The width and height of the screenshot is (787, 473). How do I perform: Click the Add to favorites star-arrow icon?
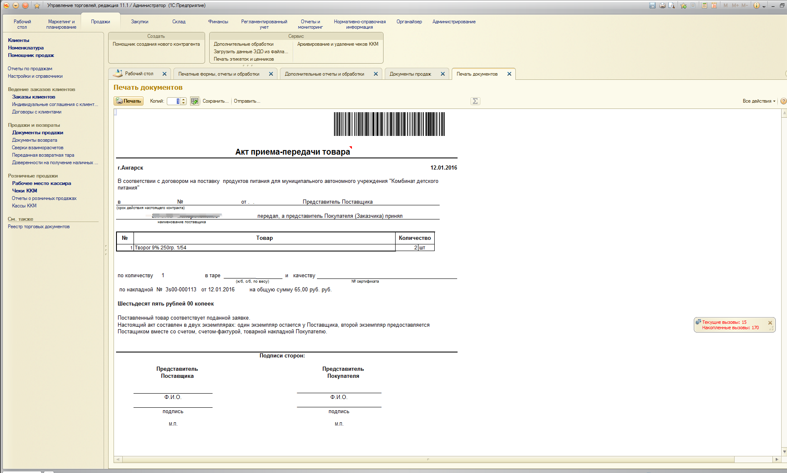(x=683, y=5)
